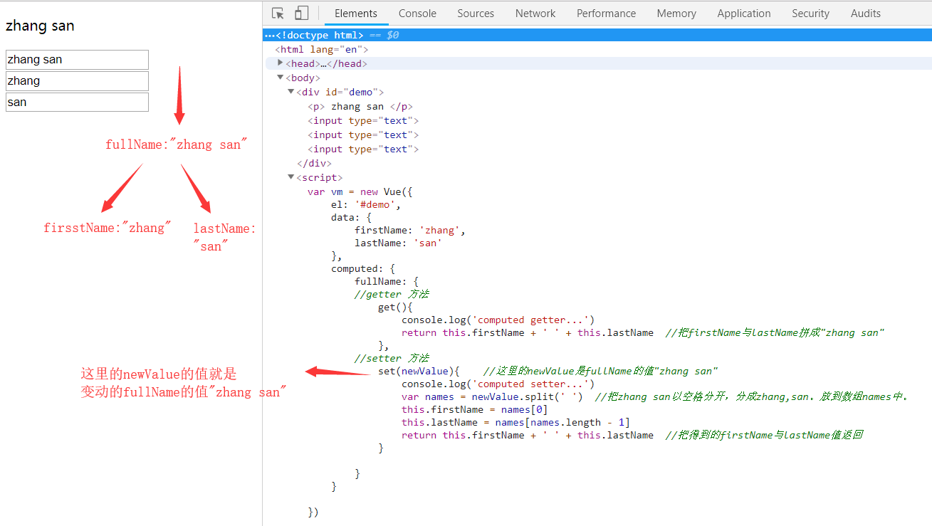
Task: Open the Audits tab
Action: coord(865,14)
